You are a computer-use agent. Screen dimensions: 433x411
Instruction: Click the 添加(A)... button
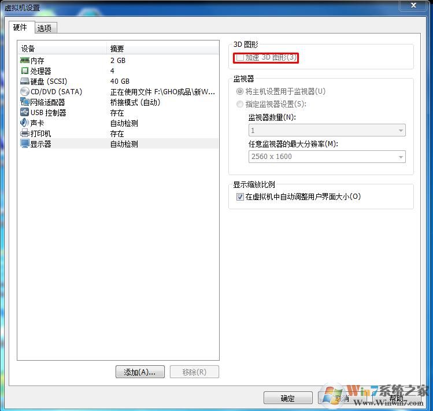[140, 372]
